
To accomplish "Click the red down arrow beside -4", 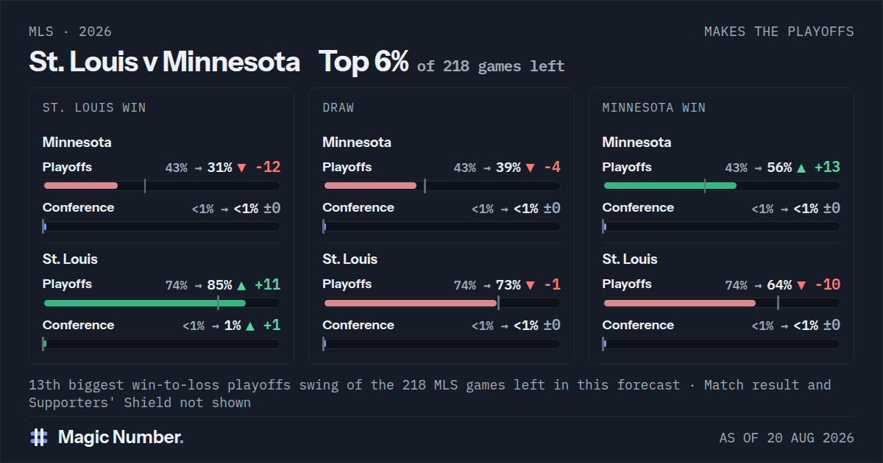I will [x=530, y=168].
